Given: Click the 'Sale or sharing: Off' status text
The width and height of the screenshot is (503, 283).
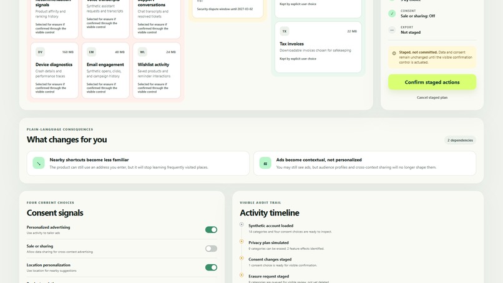Looking at the screenshot, I should point(418,16).
